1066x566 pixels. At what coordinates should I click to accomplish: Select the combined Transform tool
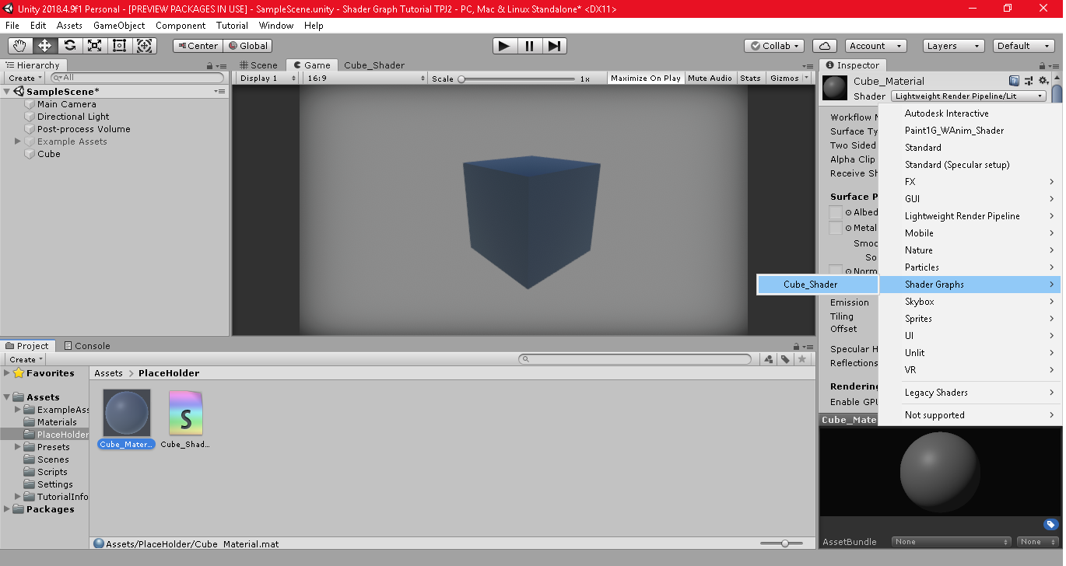coord(145,46)
